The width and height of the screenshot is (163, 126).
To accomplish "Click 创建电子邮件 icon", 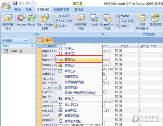I will pos(142,22).
